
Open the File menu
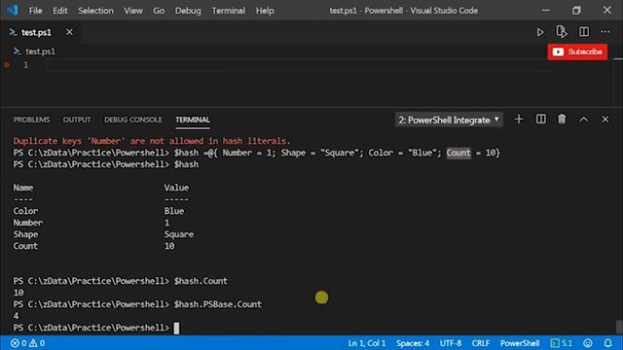click(x=35, y=11)
